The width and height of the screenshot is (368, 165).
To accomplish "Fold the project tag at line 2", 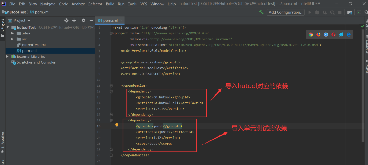I will coord(111,33).
